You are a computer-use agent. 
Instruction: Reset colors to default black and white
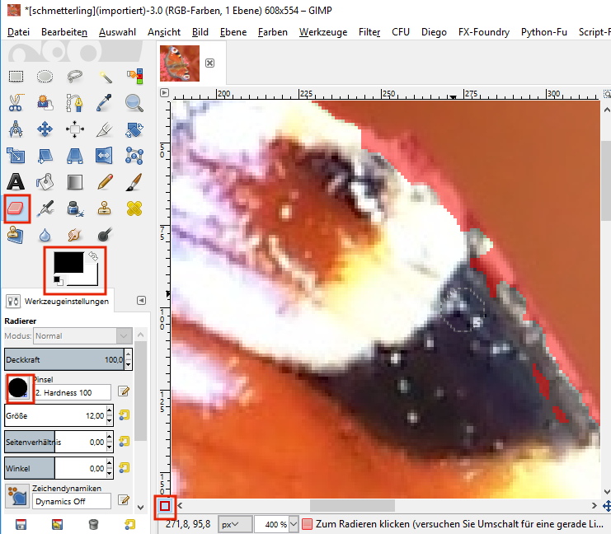pos(58,280)
